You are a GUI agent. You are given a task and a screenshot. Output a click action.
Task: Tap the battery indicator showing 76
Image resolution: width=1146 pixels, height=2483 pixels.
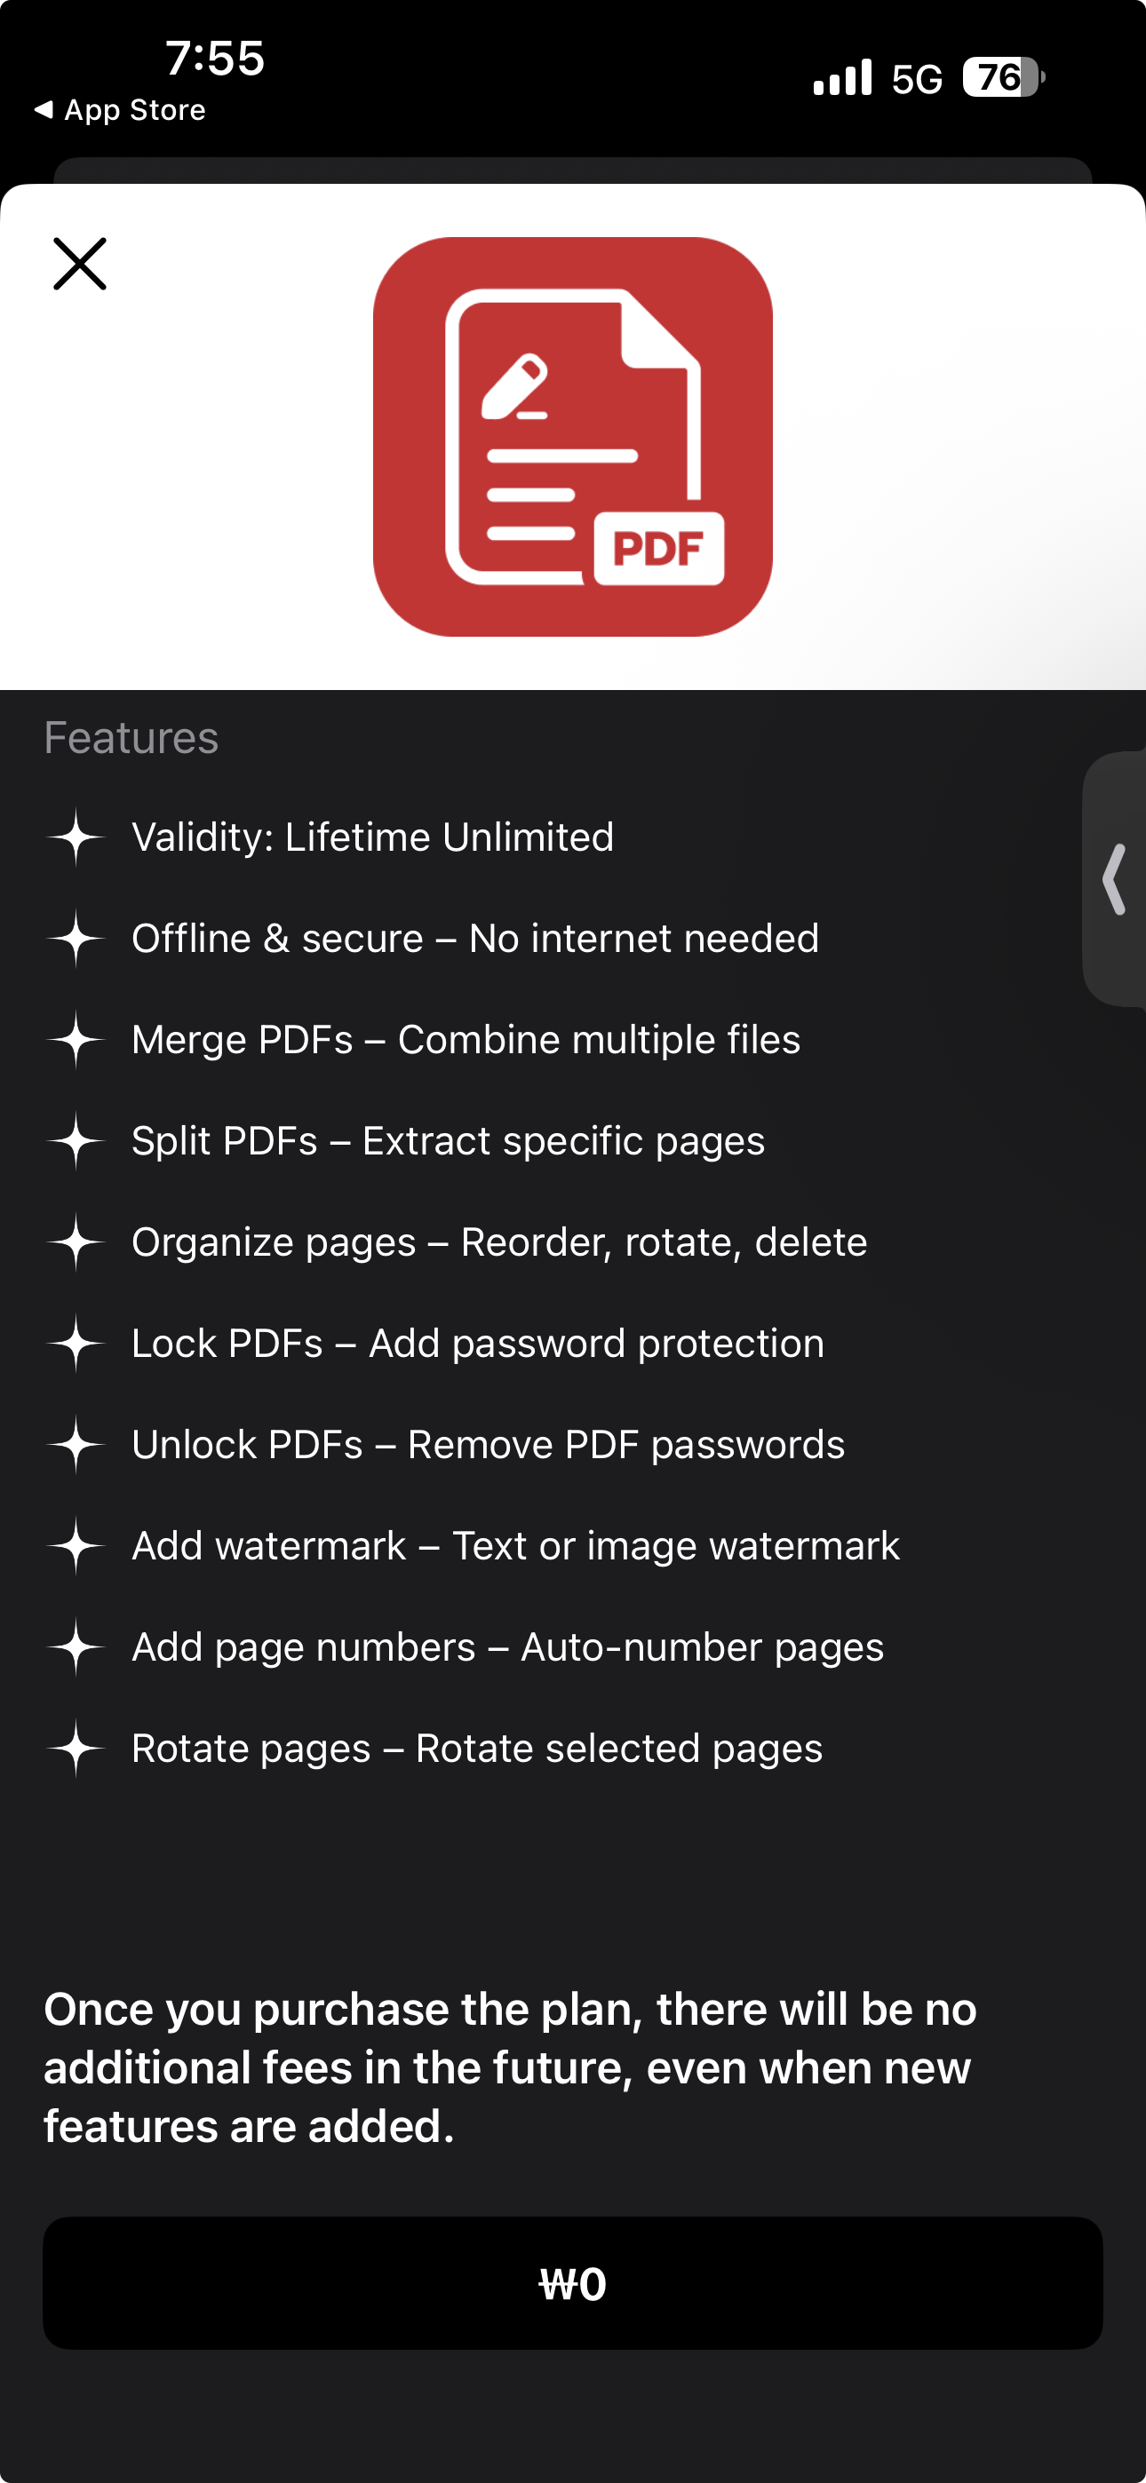click(x=1004, y=77)
